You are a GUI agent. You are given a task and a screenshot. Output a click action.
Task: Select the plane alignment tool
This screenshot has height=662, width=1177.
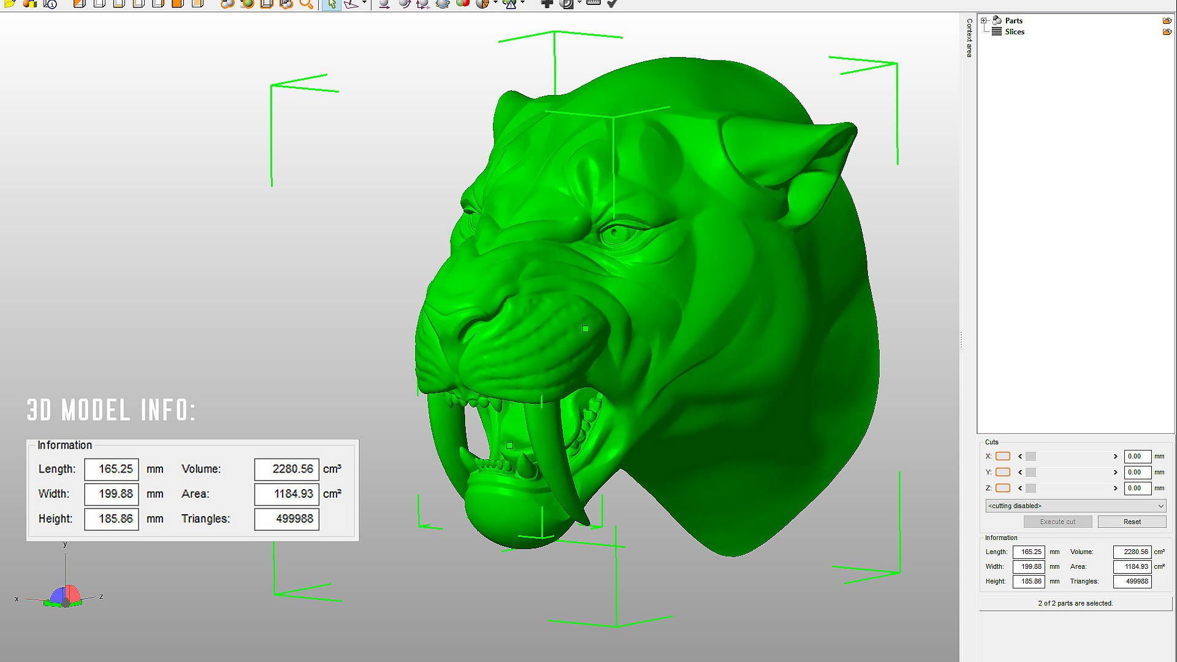pyautogui.click(x=351, y=4)
